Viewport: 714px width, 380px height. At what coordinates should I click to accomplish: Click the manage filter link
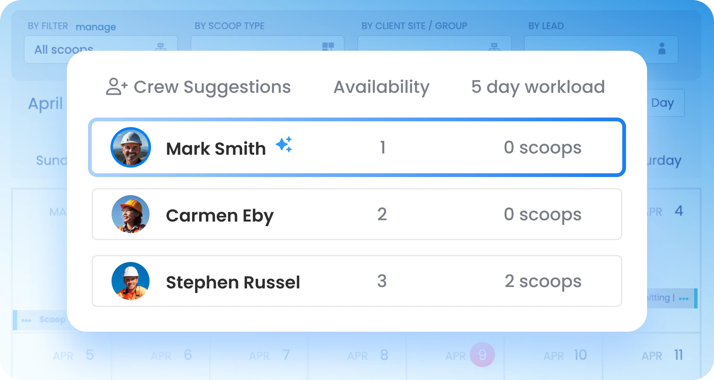point(96,27)
